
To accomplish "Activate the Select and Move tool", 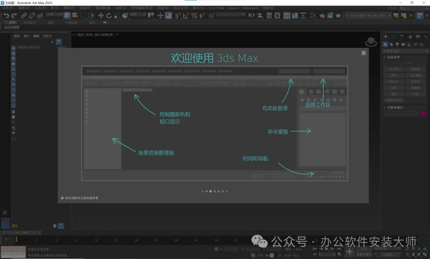I will point(101,16).
